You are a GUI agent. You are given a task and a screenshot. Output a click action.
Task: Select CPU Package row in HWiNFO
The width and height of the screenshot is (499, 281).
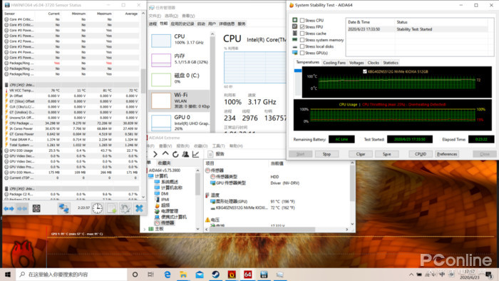[71, 123]
